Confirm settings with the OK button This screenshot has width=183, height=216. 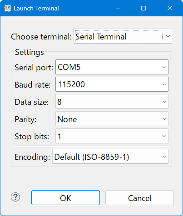[65, 198]
